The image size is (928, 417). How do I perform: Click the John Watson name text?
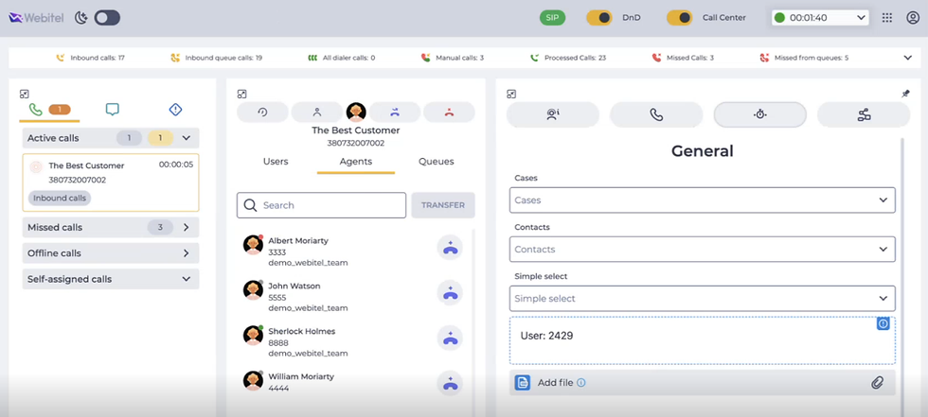coord(294,286)
